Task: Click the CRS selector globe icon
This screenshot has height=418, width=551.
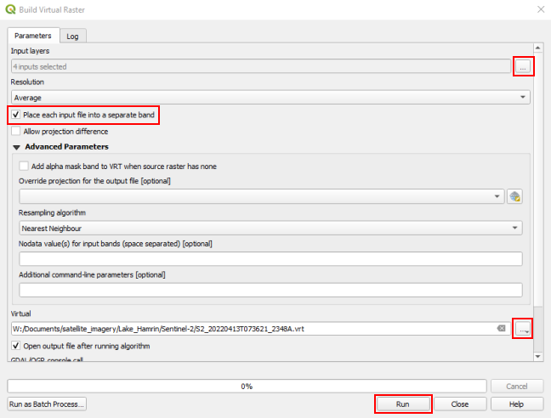Action: (514, 196)
